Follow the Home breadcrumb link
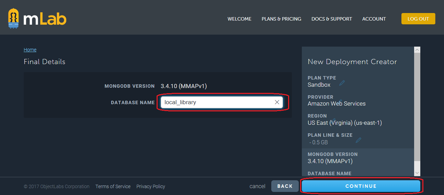 (30, 50)
